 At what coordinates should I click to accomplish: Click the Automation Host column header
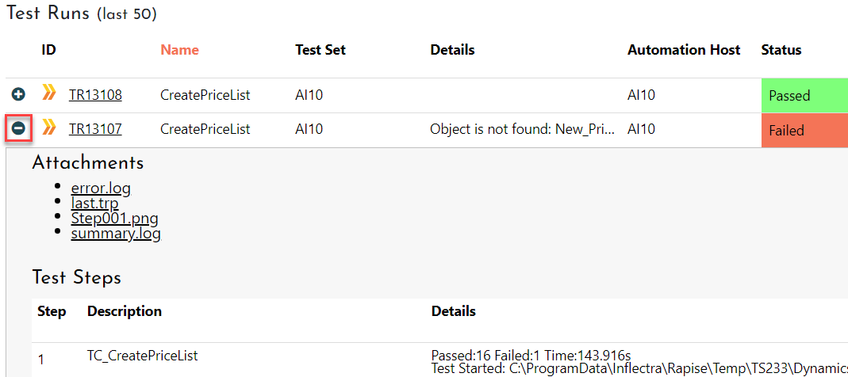(684, 50)
